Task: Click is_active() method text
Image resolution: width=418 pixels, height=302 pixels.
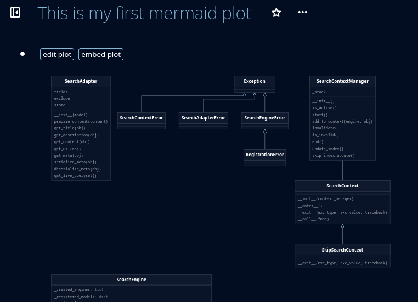Action: 324,108
